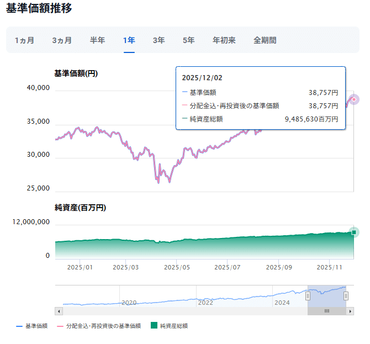This screenshot has width=370, height=344.
Task: Click the 2025/07 x-axis label
Action: [x=228, y=267]
